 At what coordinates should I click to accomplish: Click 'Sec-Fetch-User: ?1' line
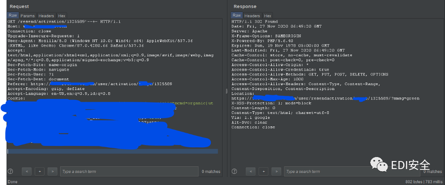click(31, 75)
